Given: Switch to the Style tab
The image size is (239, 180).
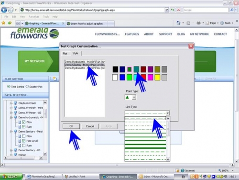Looking at the screenshot, I should 75,53.
